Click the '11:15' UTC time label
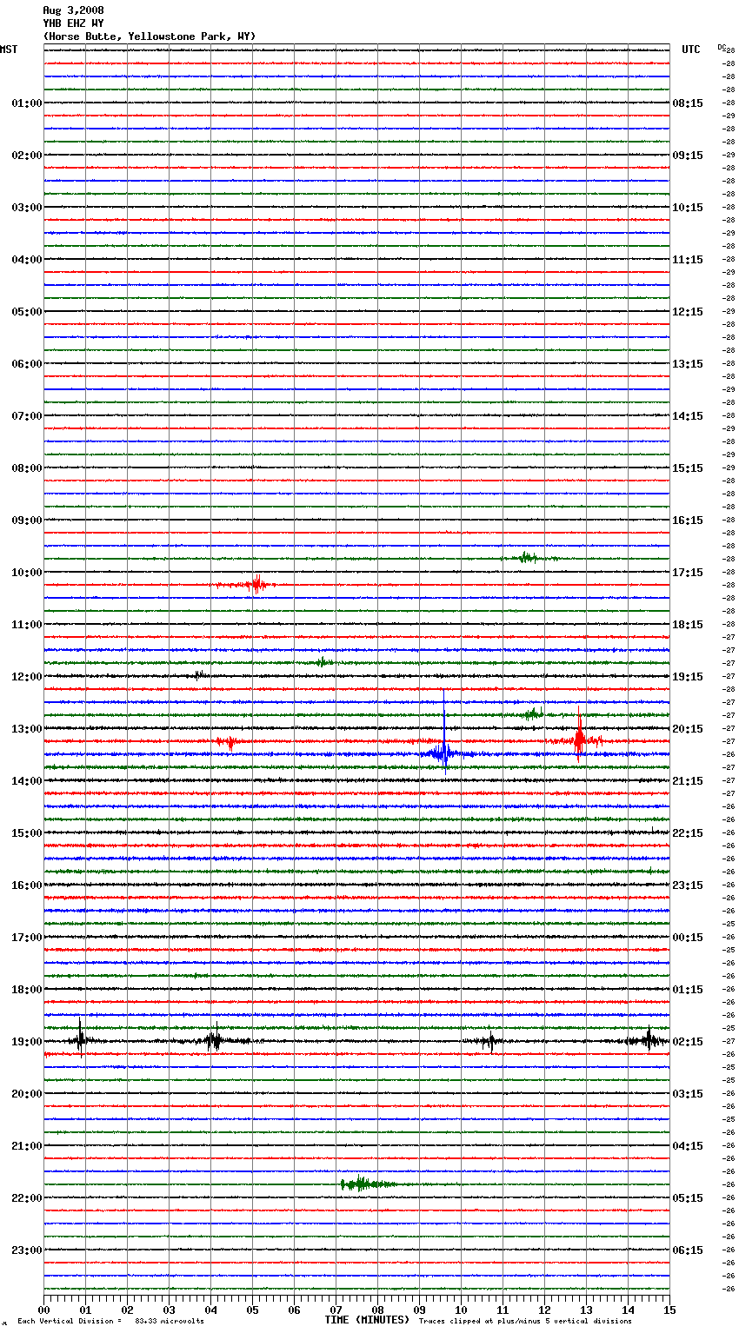This screenshot has height=1333, width=739. tap(688, 260)
